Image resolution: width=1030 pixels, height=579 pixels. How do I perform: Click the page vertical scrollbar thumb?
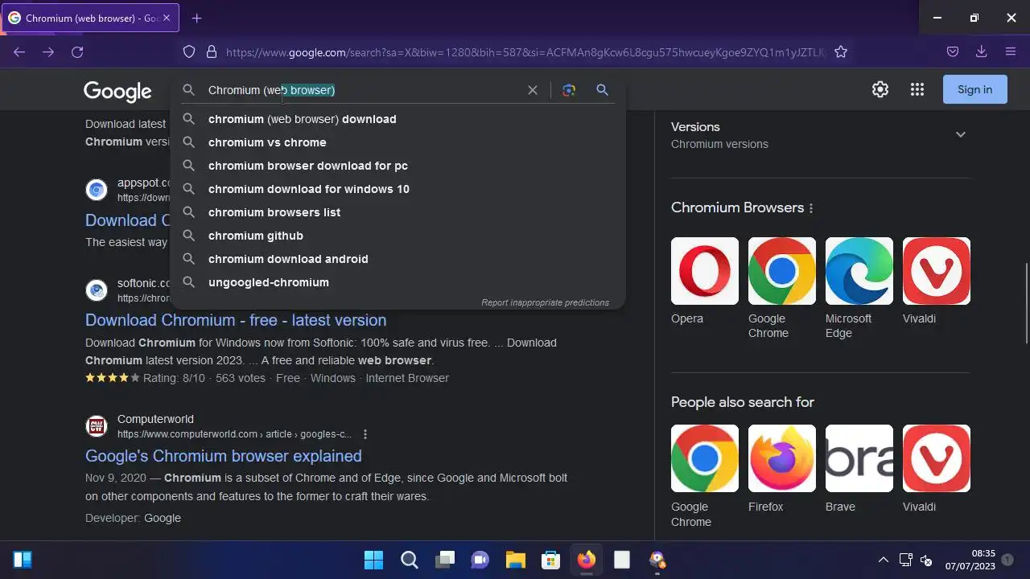tap(1026, 302)
